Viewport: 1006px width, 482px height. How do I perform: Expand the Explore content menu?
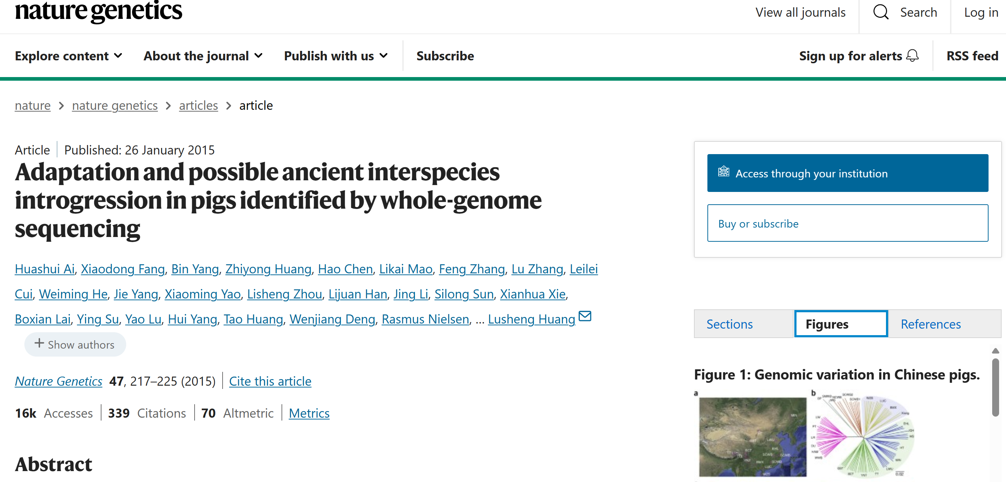(x=69, y=56)
